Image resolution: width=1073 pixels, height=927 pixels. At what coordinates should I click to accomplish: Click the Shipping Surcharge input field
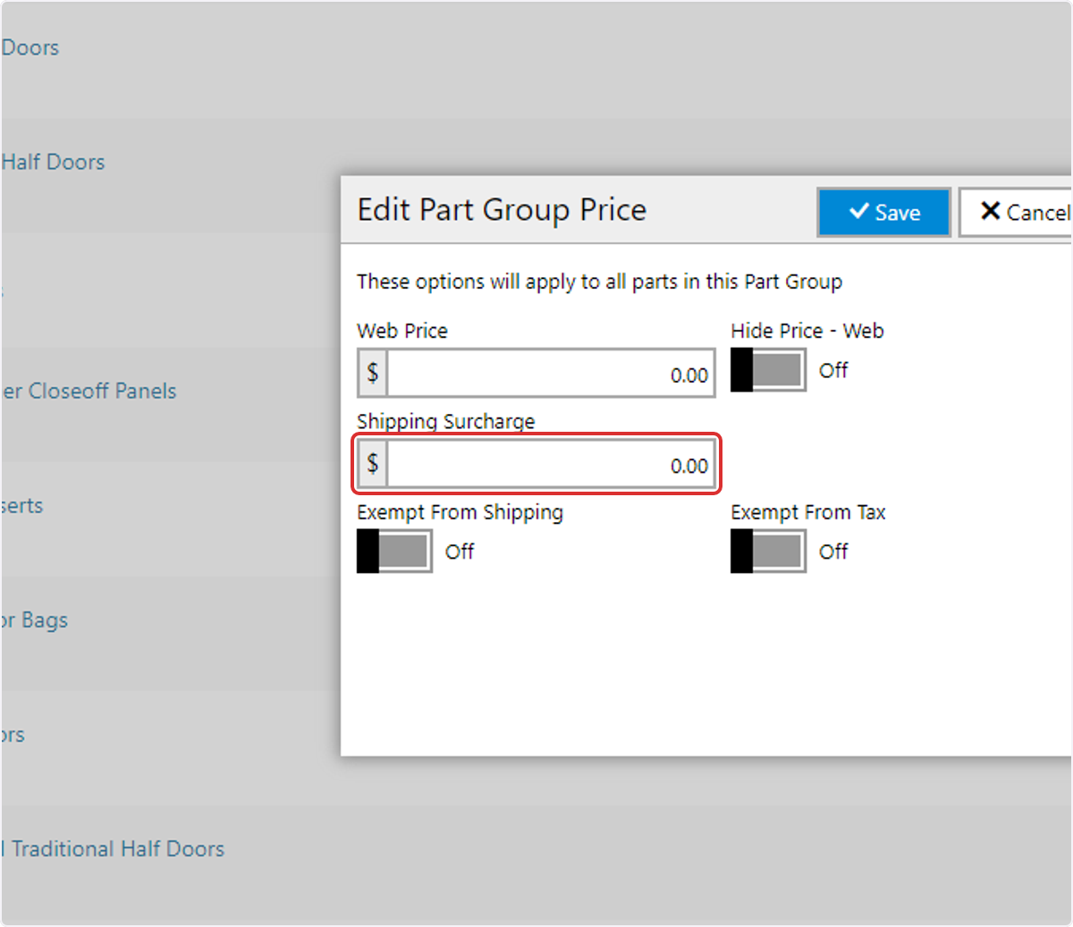tap(551, 464)
